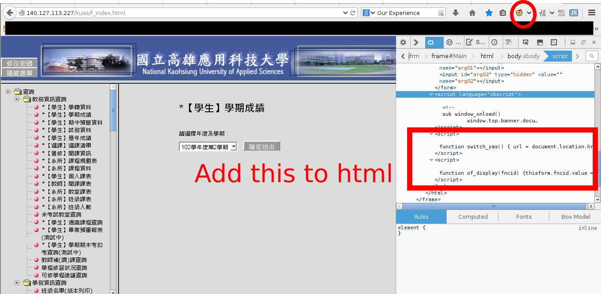Image resolution: width=601 pixels, height=294 pixels.
Task: Click the search magnifier in search box
Action: (x=441, y=13)
